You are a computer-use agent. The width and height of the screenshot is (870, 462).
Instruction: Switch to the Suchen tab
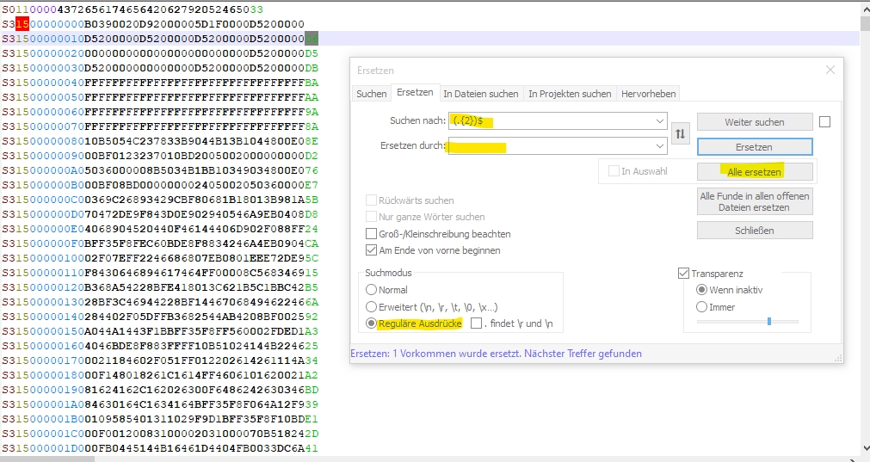point(372,93)
